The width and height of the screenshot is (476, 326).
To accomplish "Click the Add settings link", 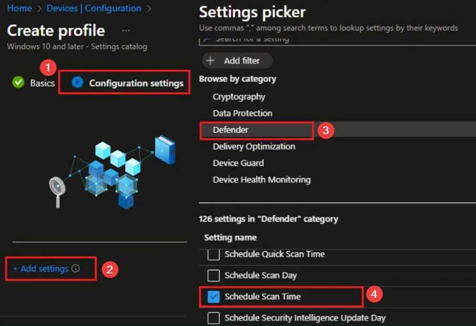I will point(41,269).
